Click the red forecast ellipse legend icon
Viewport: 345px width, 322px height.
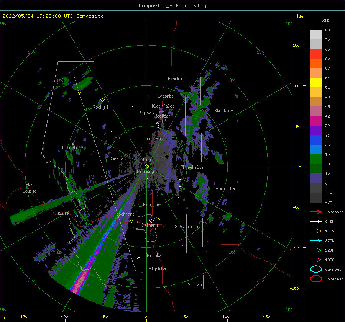point(316,279)
